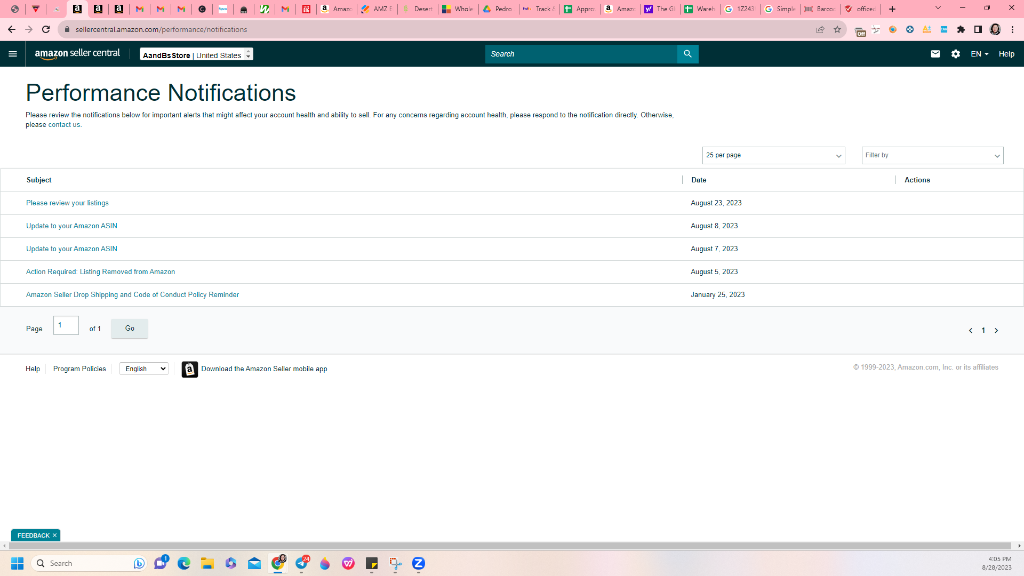Click the Help link in header

click(x=1006, y=54)
